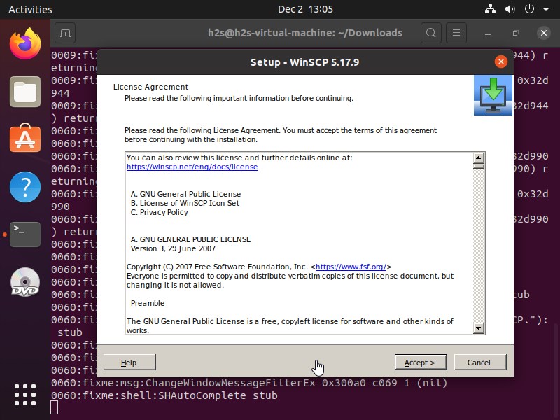Viewport: 560px width, 420px height.
Task: Open Activities overview
Action: pyautogui.click(x=30, y=9)
